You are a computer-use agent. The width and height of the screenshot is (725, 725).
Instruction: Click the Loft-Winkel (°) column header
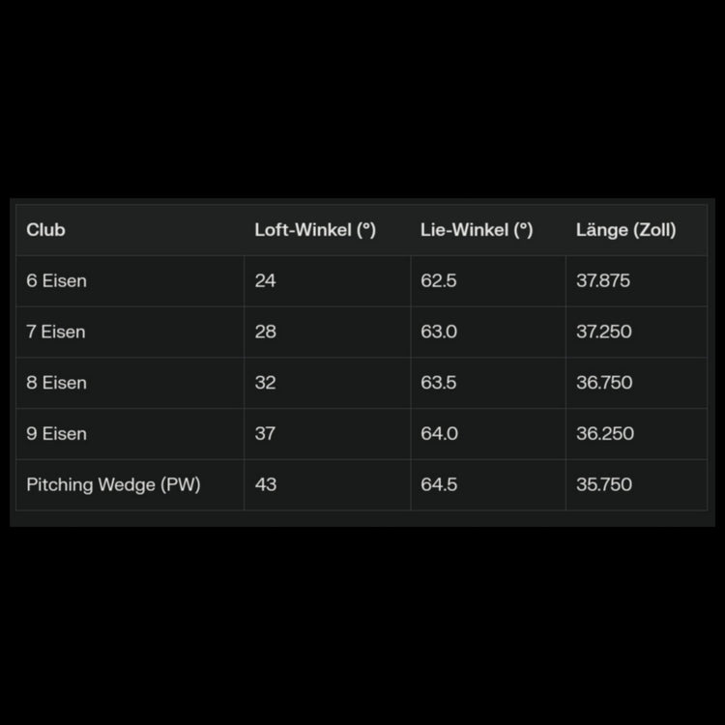tap(315, 230)
